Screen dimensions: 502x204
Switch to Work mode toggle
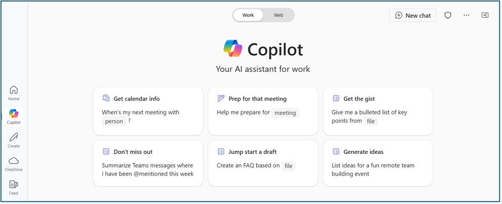pos(248,15)
